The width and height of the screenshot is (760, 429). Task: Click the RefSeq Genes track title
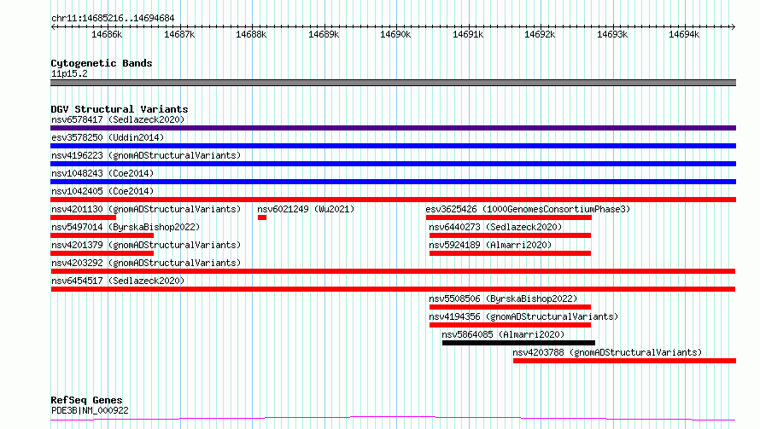pyautogui.click(x=86, y=400)
